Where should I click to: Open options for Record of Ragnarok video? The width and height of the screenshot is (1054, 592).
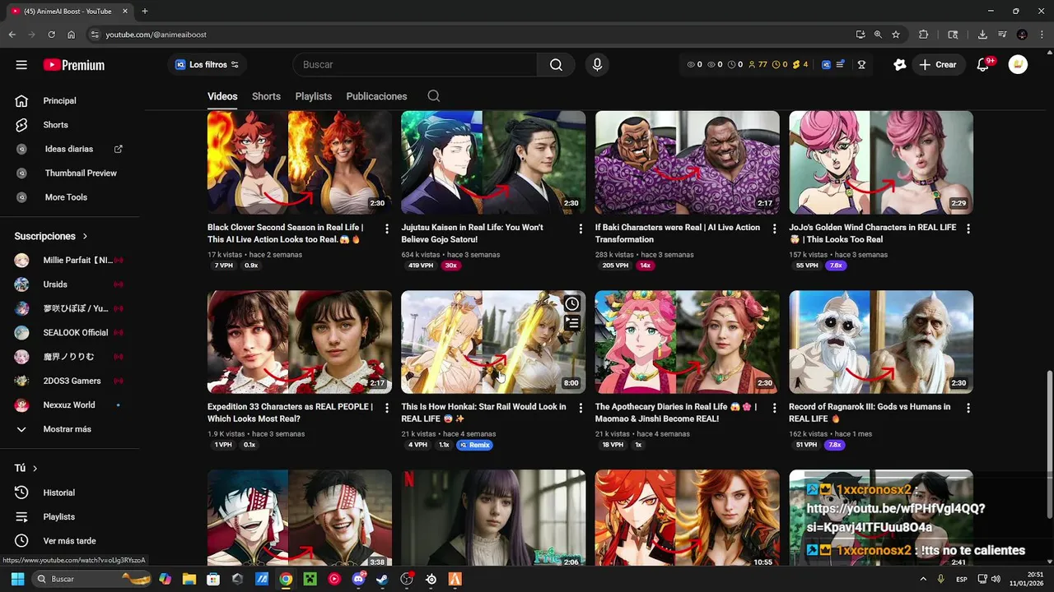coord(968,409)
